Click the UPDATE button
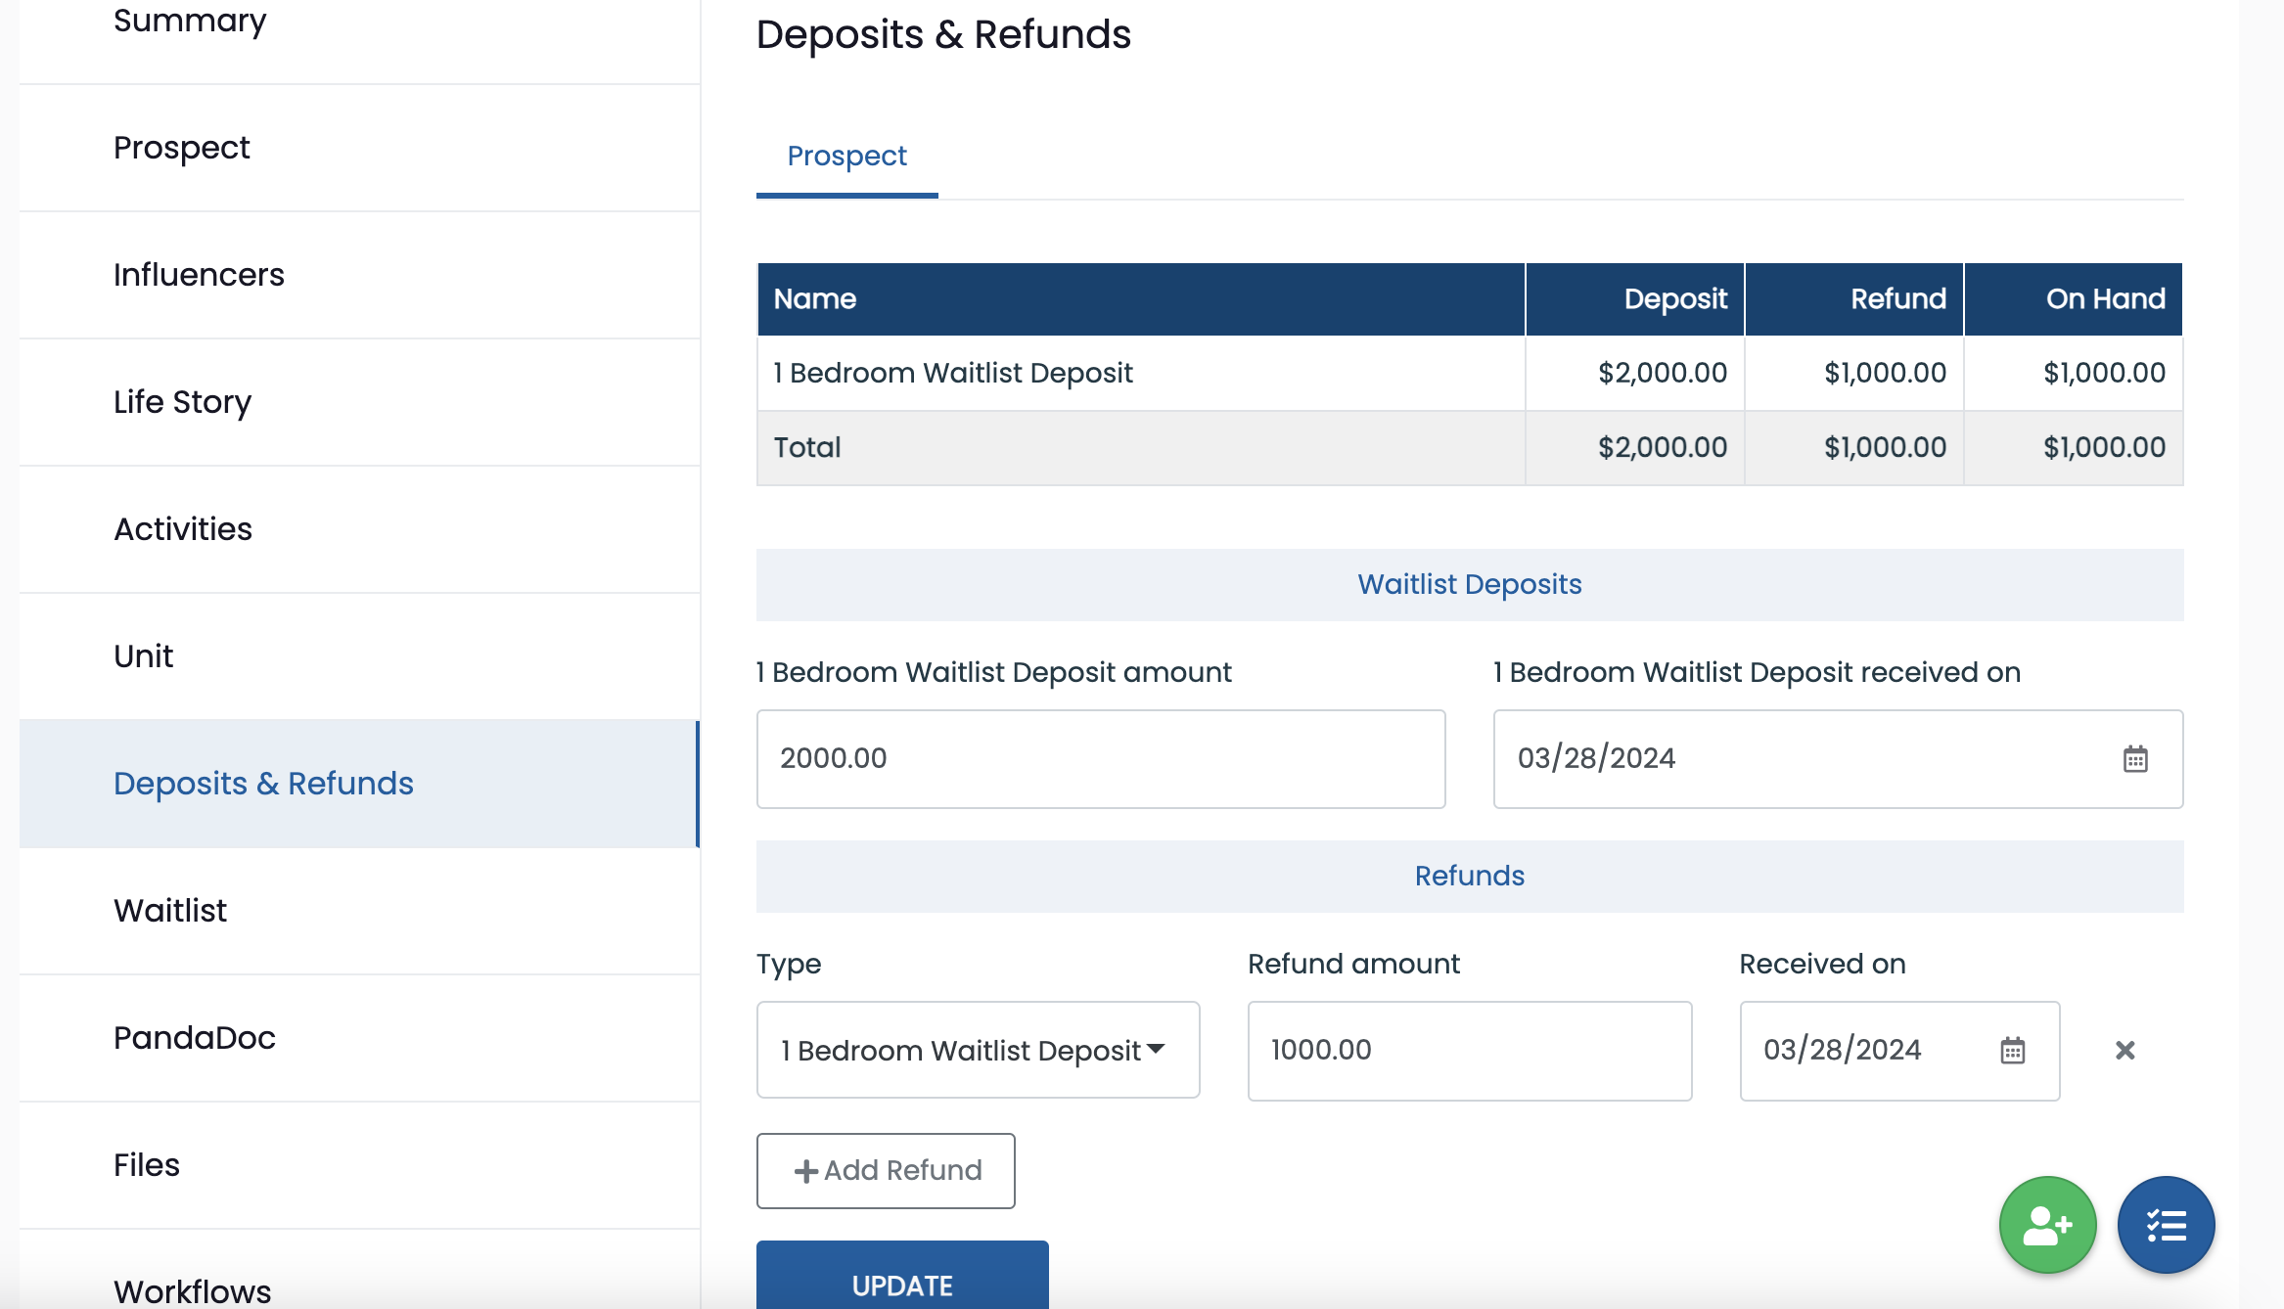Viewport: 2284px width, 1309px height. (902, 1276)
